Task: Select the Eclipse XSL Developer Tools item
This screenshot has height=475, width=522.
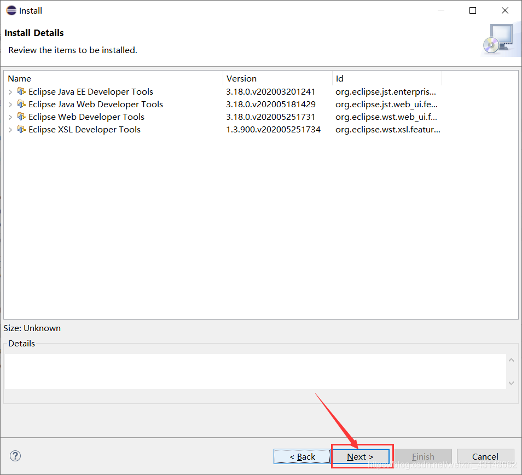Action: pos(84,130)
